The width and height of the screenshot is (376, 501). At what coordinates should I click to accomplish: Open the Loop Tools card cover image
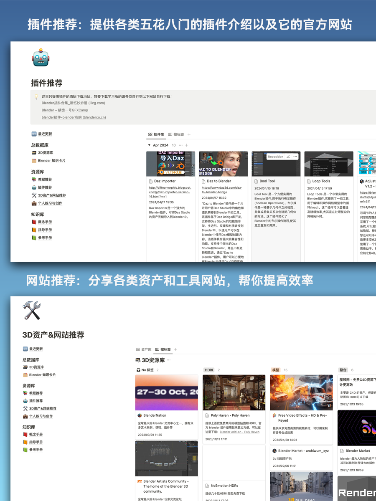coord(329,164)
